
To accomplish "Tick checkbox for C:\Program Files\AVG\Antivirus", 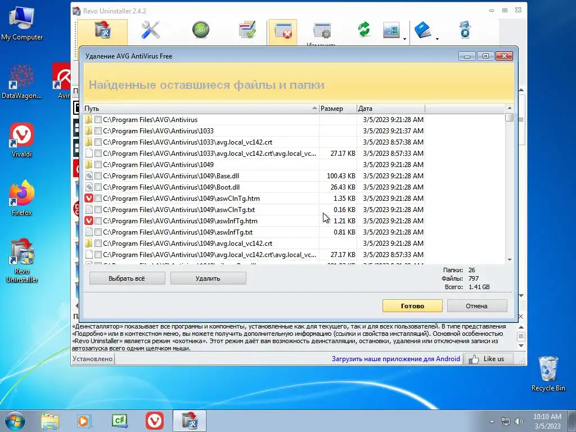I will pos(98,120).
